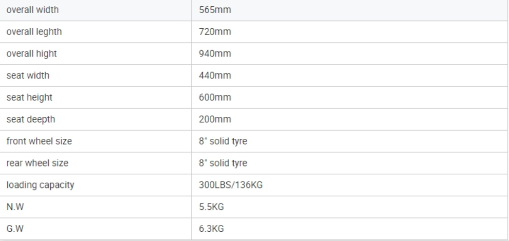Select the 600mm seat height value
This screenshot has height=241, width=509.
215,97
